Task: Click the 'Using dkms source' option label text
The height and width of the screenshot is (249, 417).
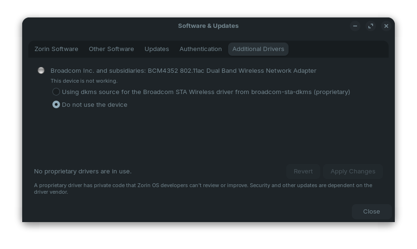Action: pos(206,92)
